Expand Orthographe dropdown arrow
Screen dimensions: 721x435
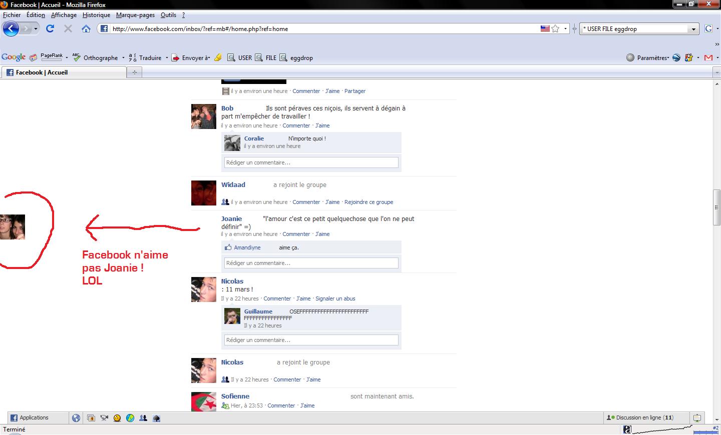point(123,57)
